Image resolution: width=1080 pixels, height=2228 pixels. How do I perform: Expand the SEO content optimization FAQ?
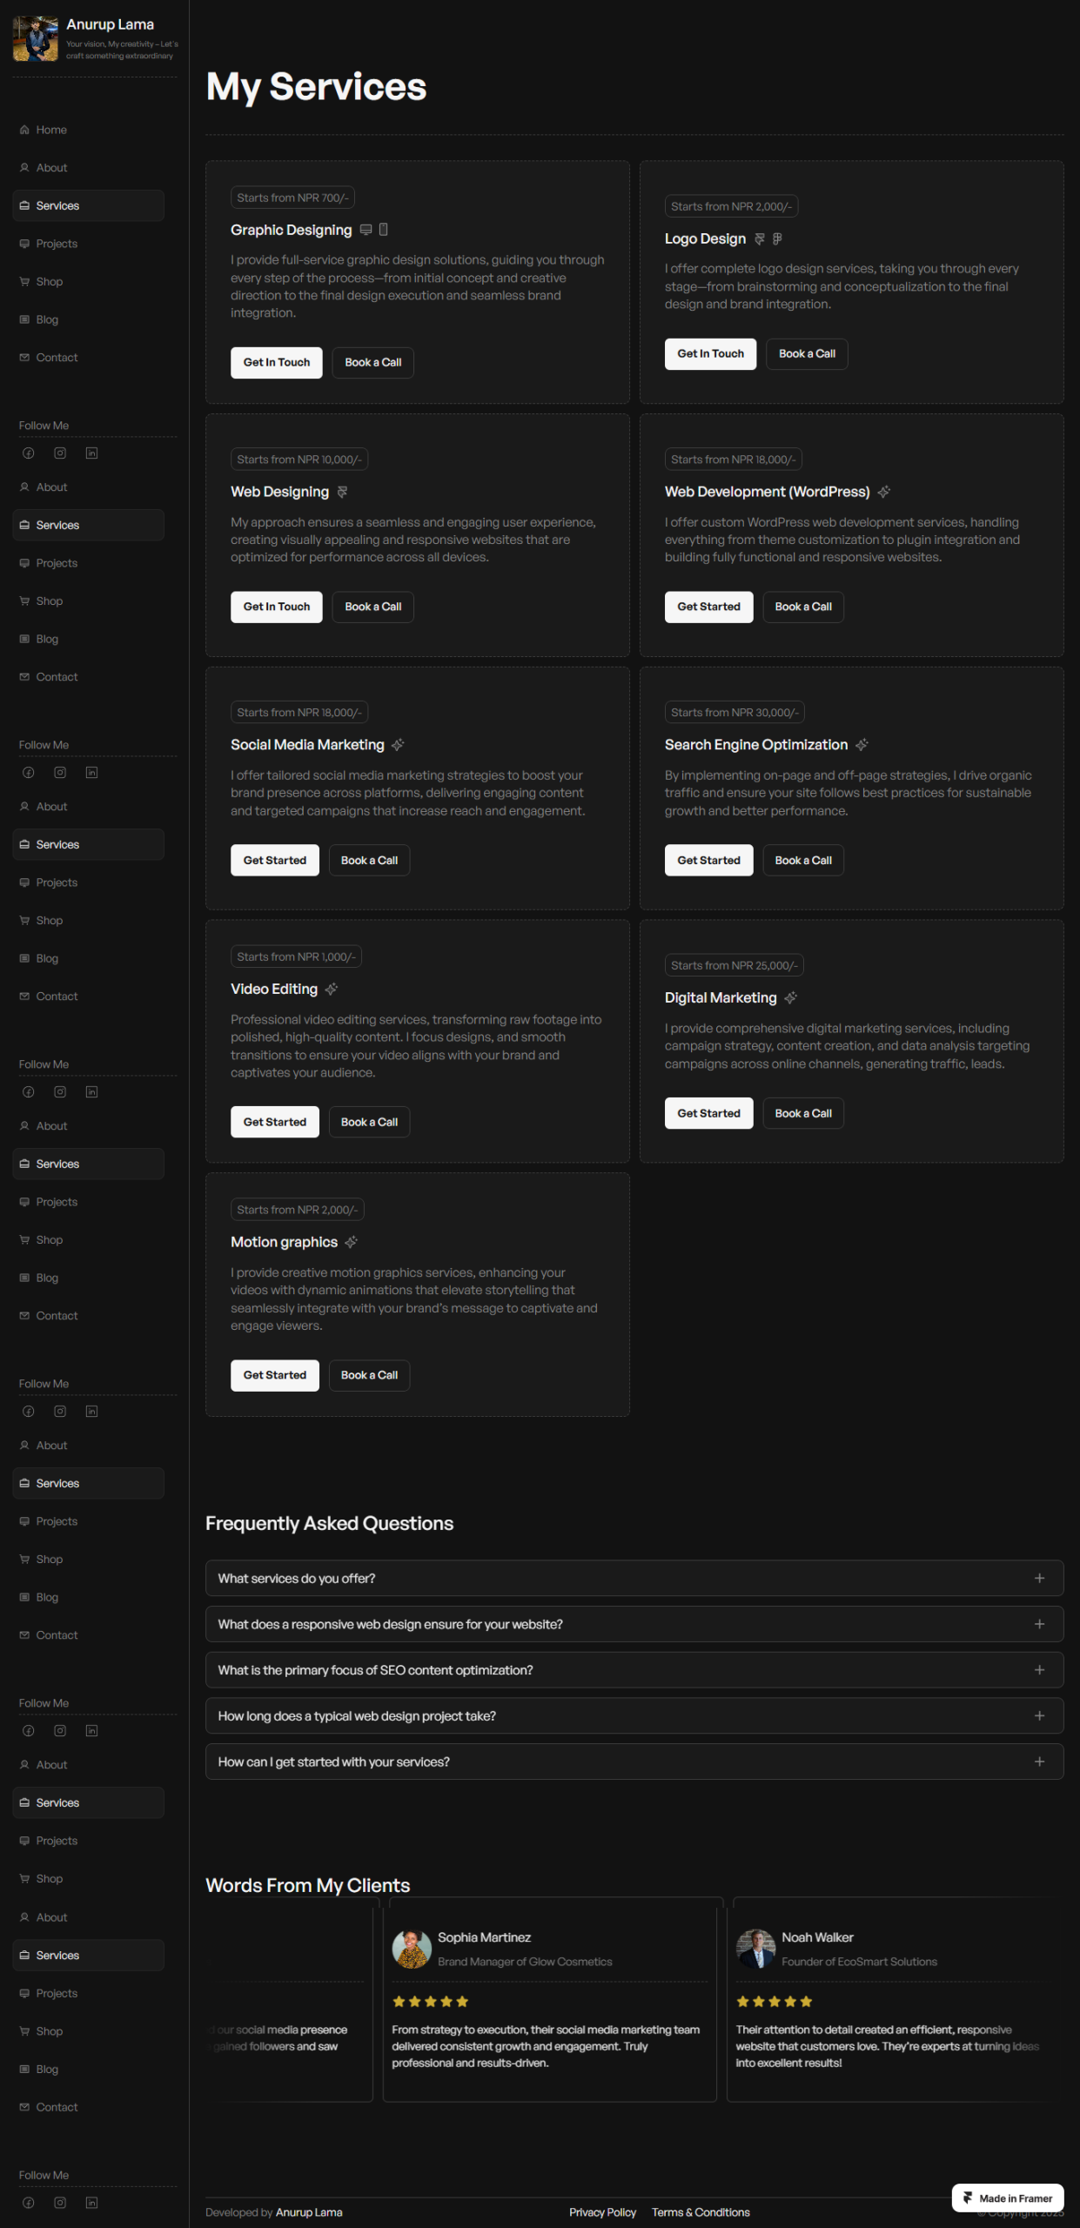point(634,1670)
